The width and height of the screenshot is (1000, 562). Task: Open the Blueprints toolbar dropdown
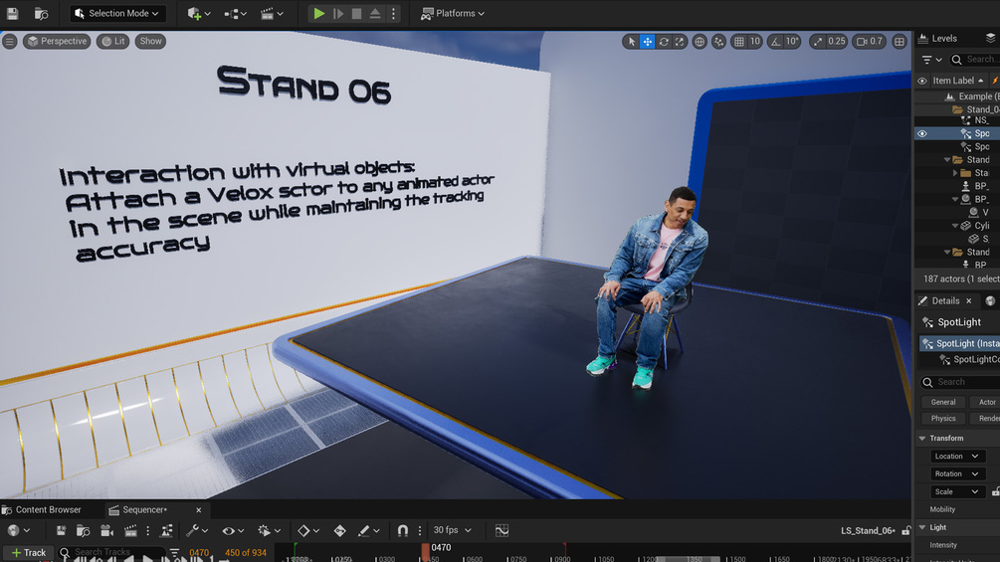tap(235, 13)
